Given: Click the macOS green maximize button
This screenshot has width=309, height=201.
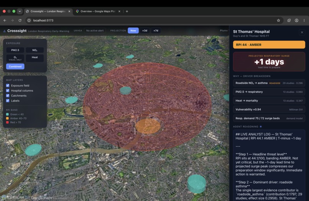Looking at the screenshot, I should pyautogui.click(x=14, y=11).
